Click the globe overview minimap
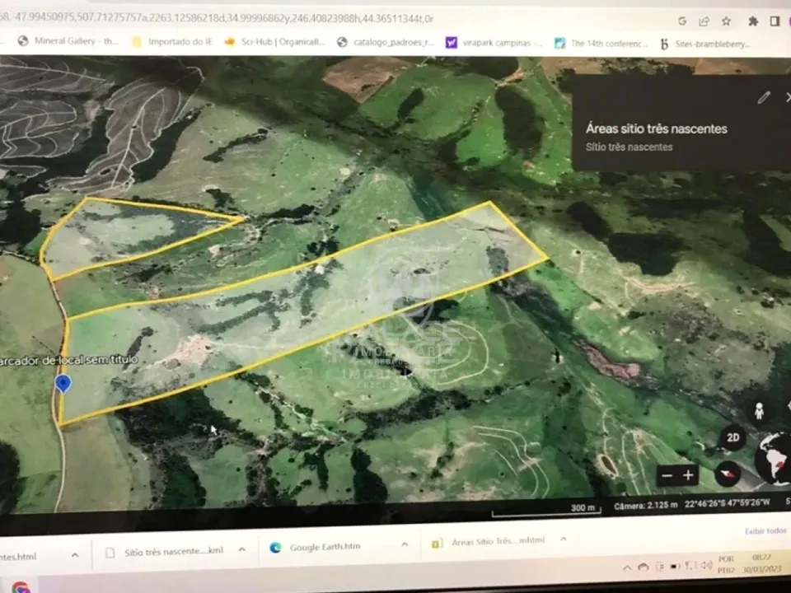Viewport: 791px width, 593px height. (x=774, y=459)
